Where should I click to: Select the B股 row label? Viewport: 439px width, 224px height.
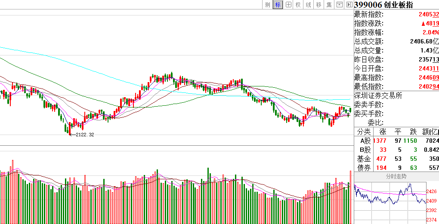click(x=365, y=150)
